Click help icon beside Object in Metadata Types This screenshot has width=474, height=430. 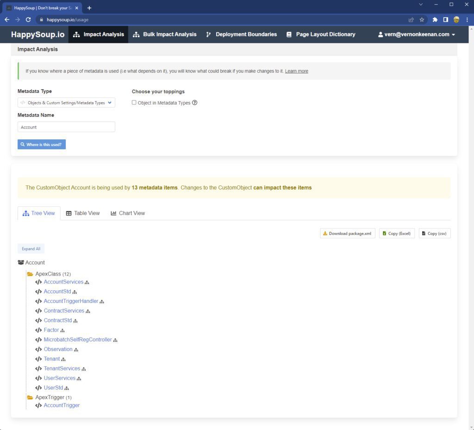(x=195, y=103)
